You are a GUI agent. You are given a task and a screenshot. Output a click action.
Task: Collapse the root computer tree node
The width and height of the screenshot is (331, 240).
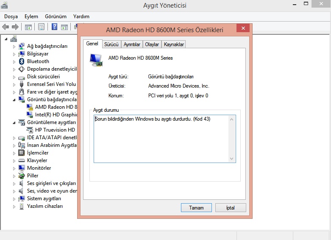(x=6, y=39)
